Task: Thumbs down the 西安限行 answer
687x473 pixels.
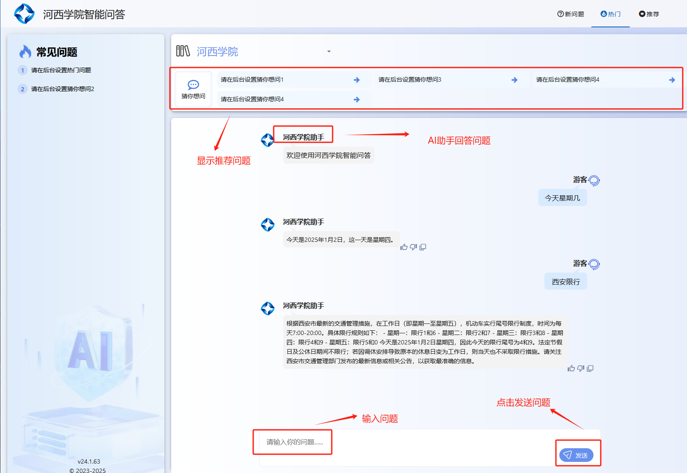Action: tap(580, 368)
